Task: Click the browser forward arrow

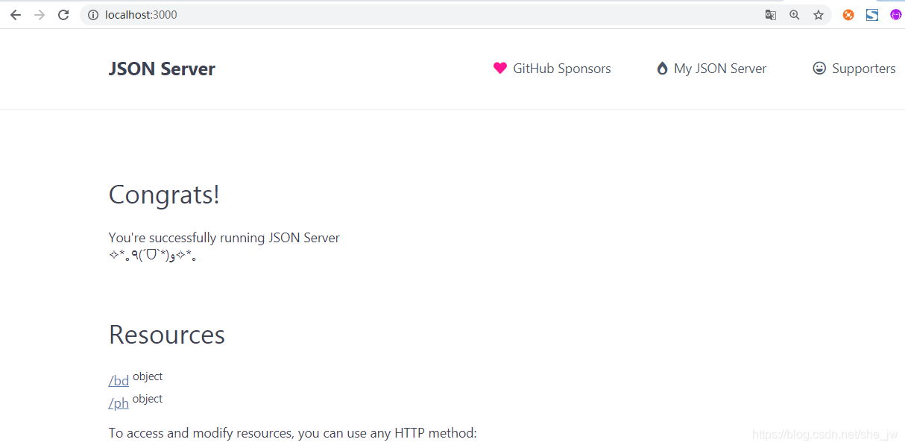Action: tap(40, 15)
